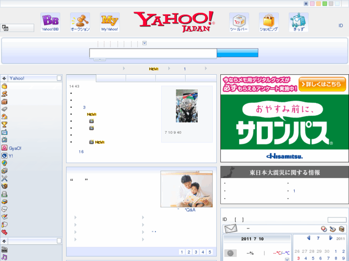Open the stock chart icon in sidebar
Screen dimensions: 349x261
pos(4,132)
